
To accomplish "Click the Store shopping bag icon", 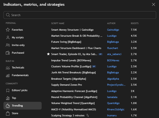I will (8, 113).
